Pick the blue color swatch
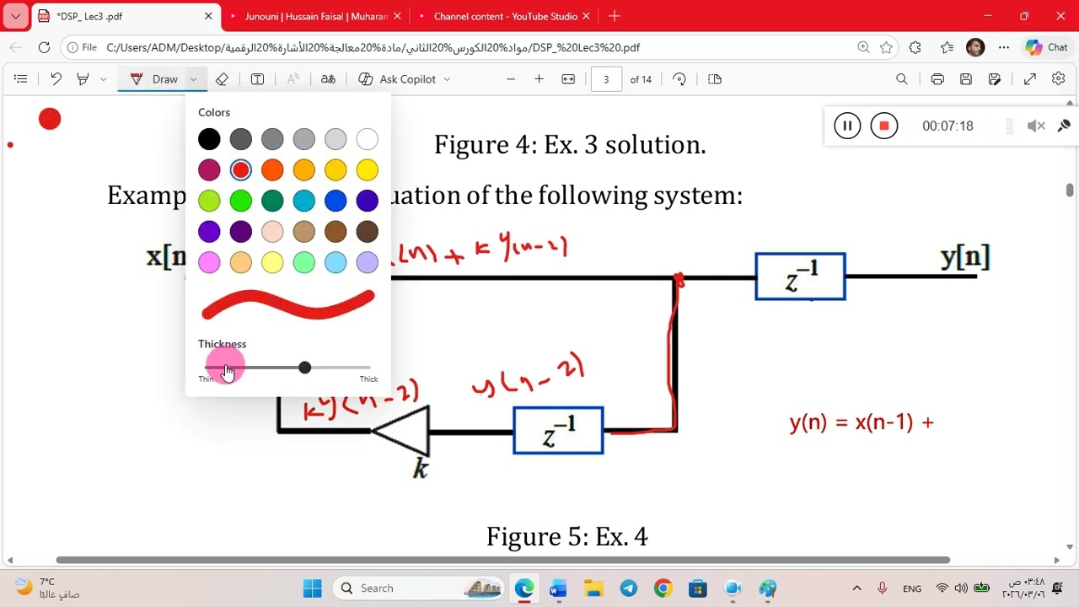Image resolution: width=1079 pixels, height=607 pixels. (x=336, y=201)
